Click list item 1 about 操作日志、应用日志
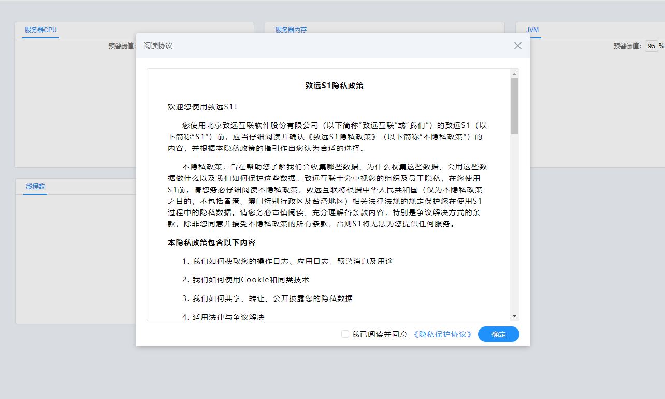 click(287, 261)
